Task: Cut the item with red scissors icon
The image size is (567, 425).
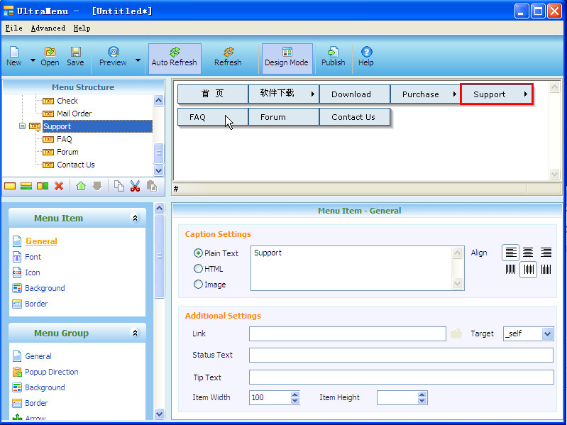Action: click(136, 186)
